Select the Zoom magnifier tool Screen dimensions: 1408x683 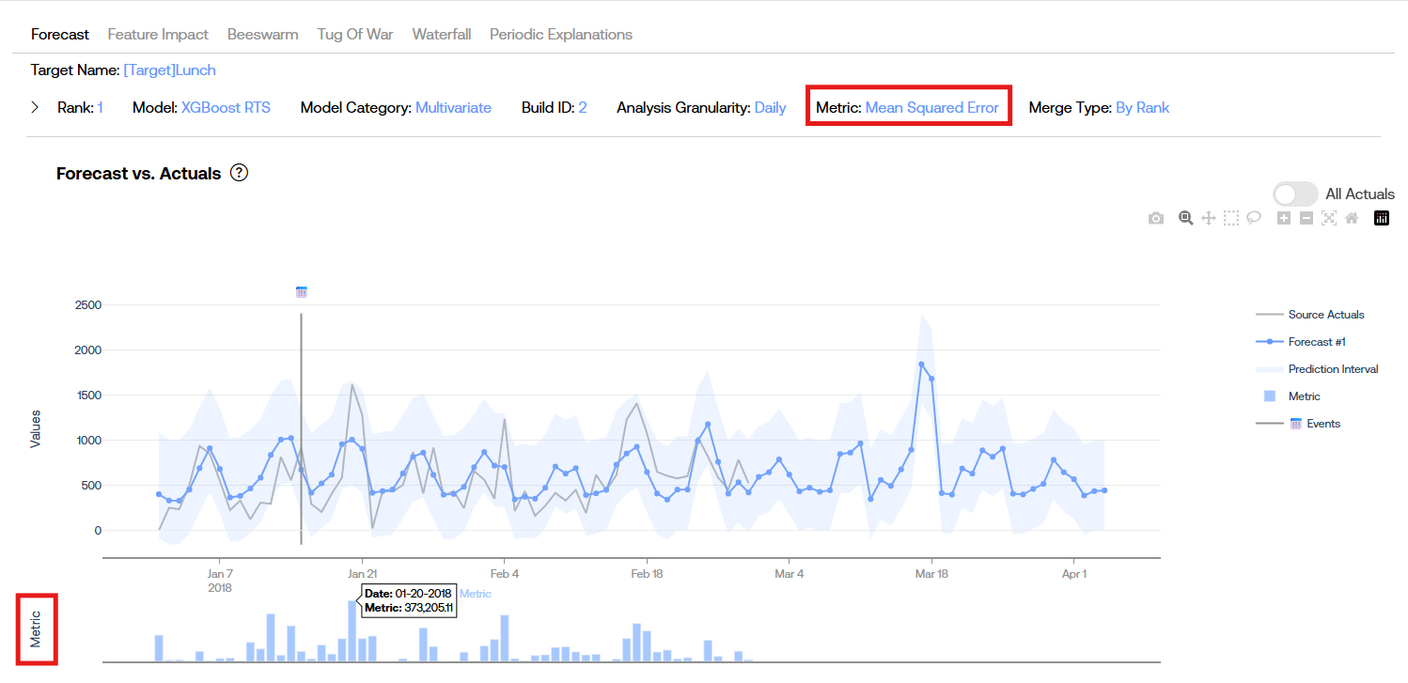coord(1186,218)
